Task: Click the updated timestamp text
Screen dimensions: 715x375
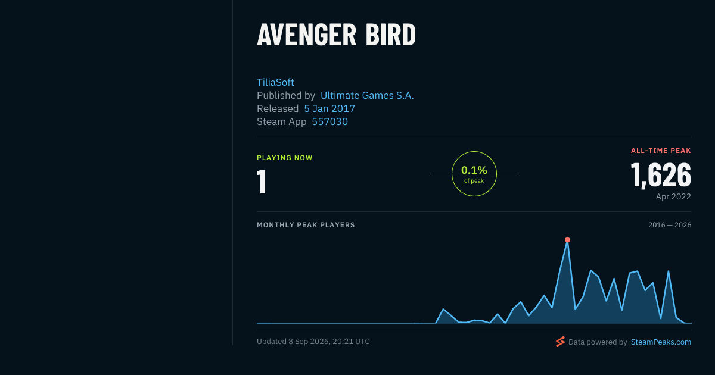Action: tap(313, 342)
